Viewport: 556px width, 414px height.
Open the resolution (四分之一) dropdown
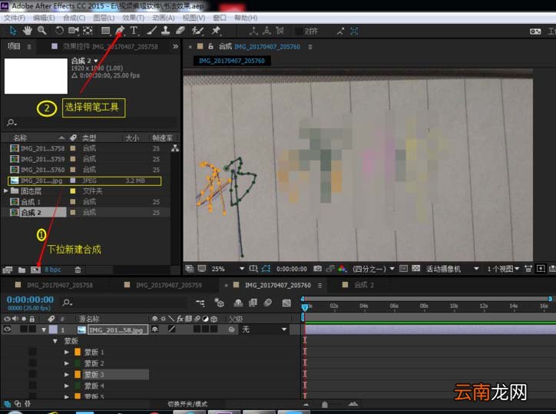click(x=373, y=269)
